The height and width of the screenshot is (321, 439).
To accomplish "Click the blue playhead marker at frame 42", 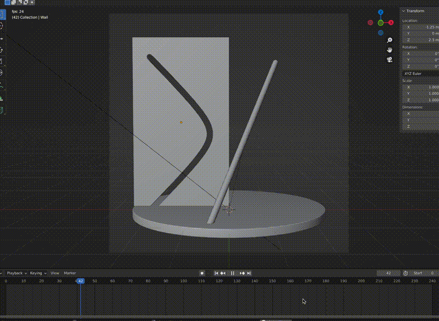I will pos(80,281).
